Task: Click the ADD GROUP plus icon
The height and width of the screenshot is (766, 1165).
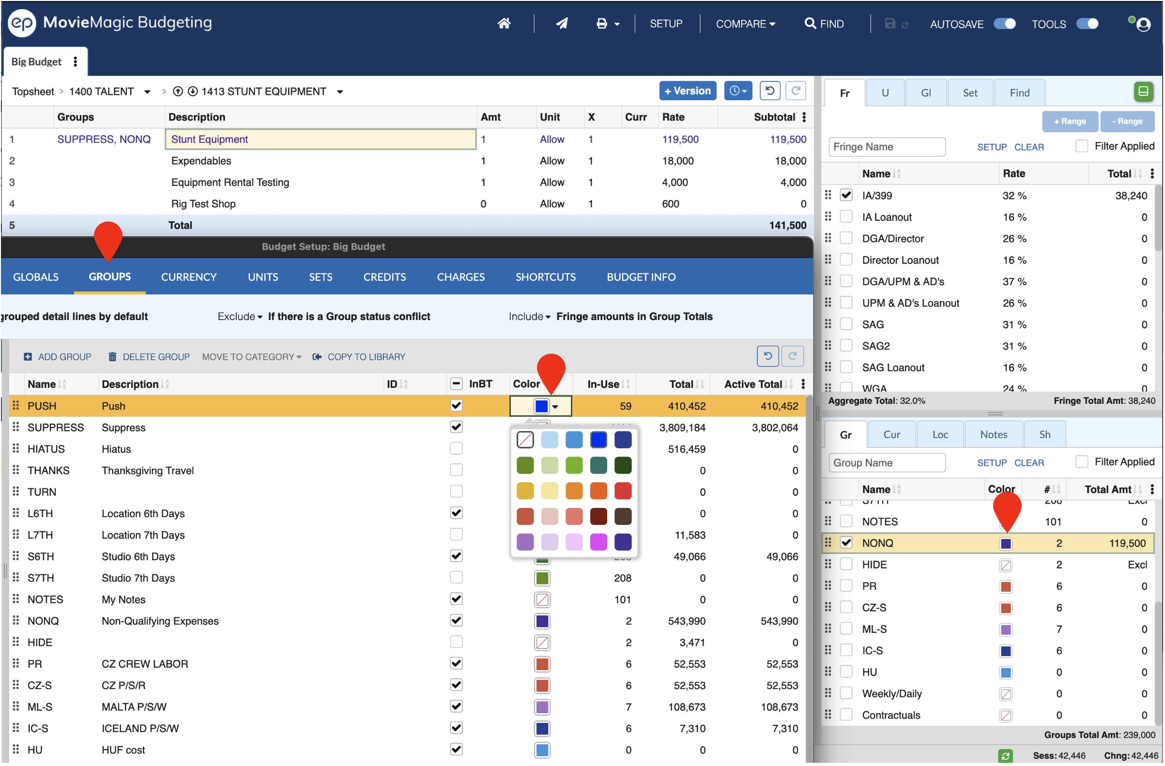Action: [x=28, y=357]
